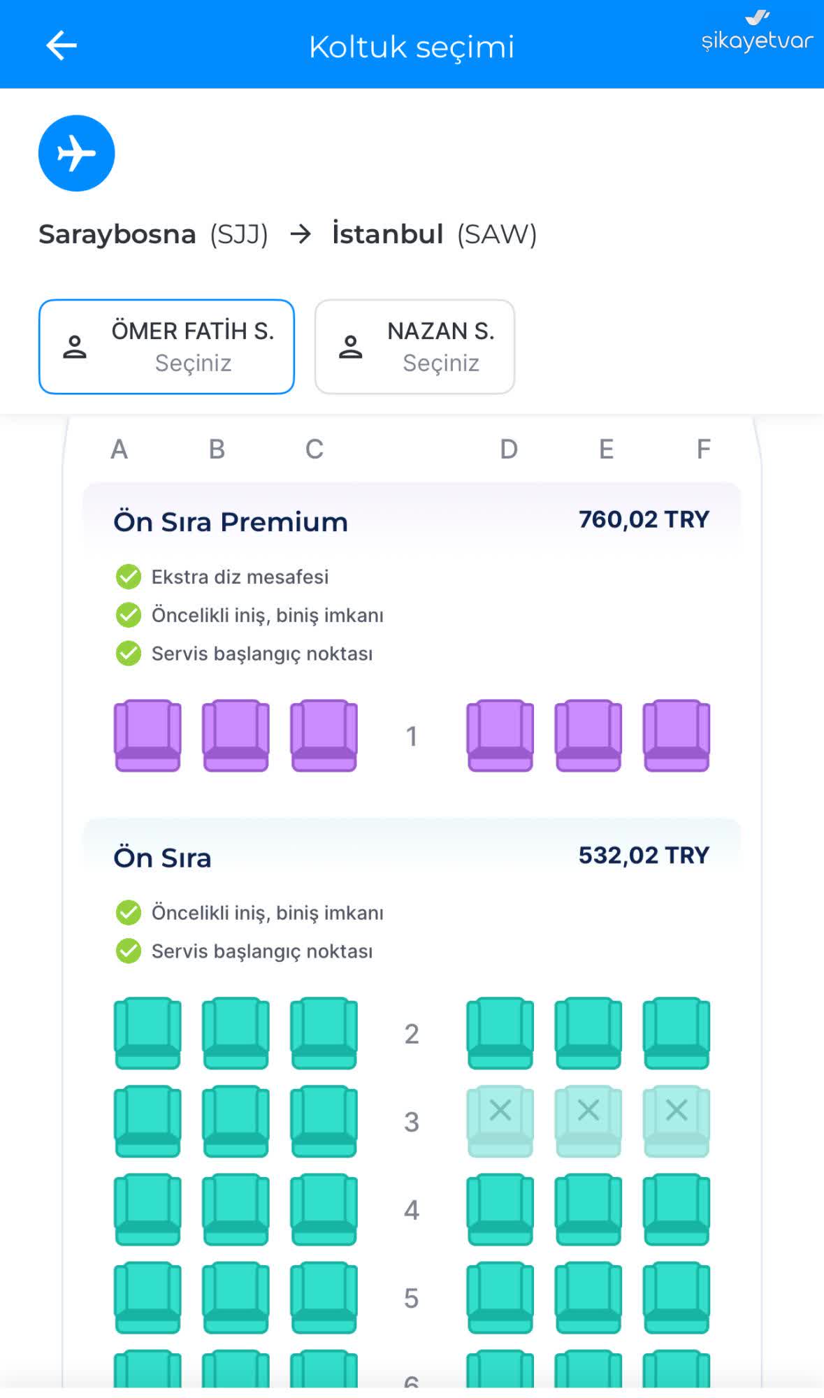824x1398 pixels.
Task: Click the blue airplane flight icon
Action: point(76,154)
